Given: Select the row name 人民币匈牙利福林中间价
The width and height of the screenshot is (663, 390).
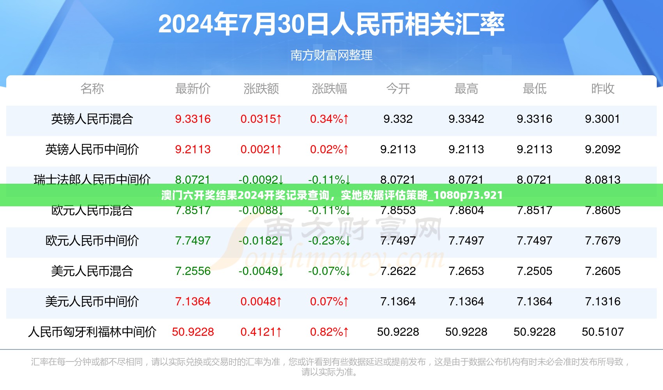Looking at the screenshot, I should click(x=92, y=332).
